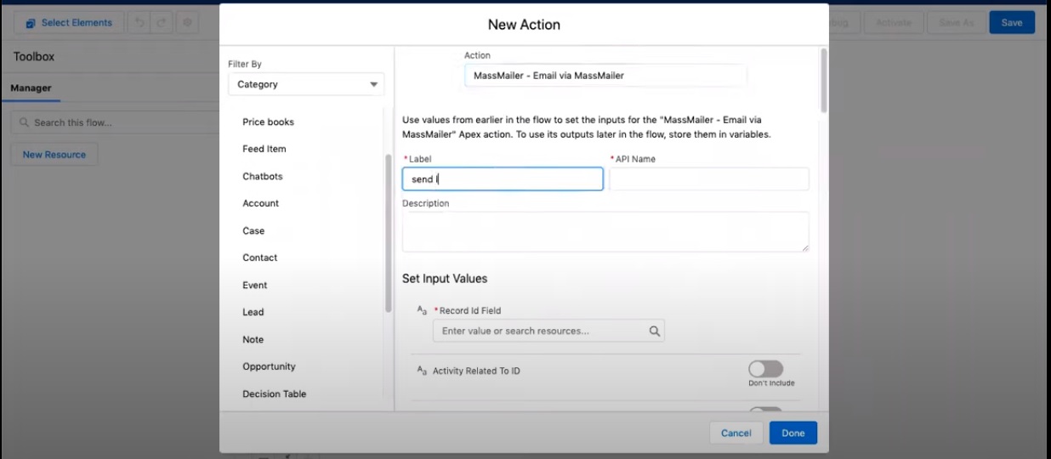
Task: Click the search icon in Search this flow
Action: (24, 122)
